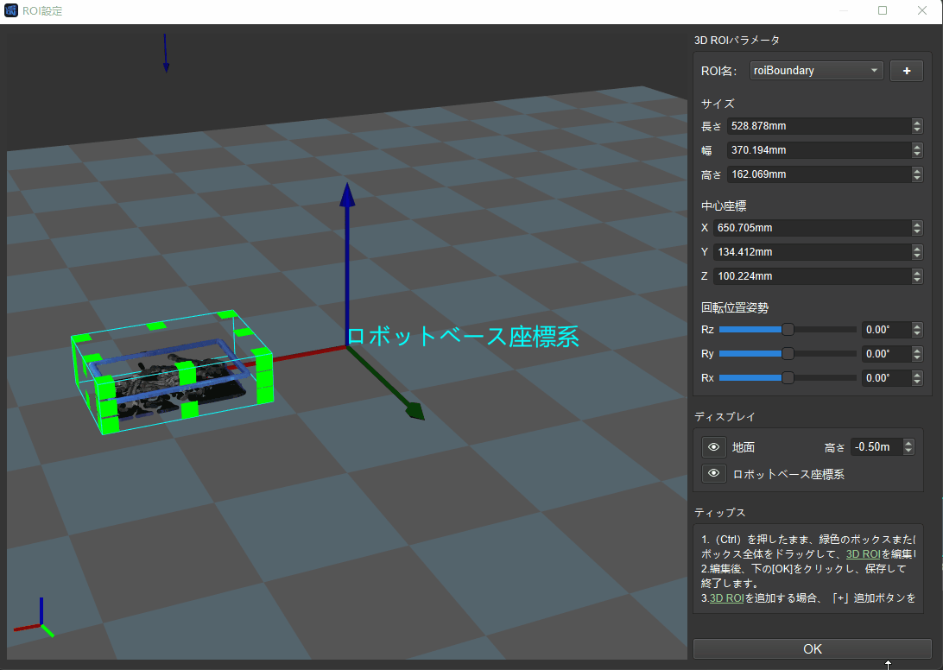Close the ROI設定 window
943x670 pixels.
click(922, 10)
